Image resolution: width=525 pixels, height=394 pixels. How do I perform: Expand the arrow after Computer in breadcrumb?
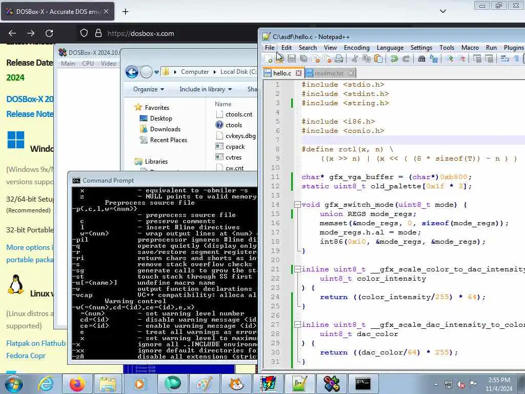[x=215, y=72]
